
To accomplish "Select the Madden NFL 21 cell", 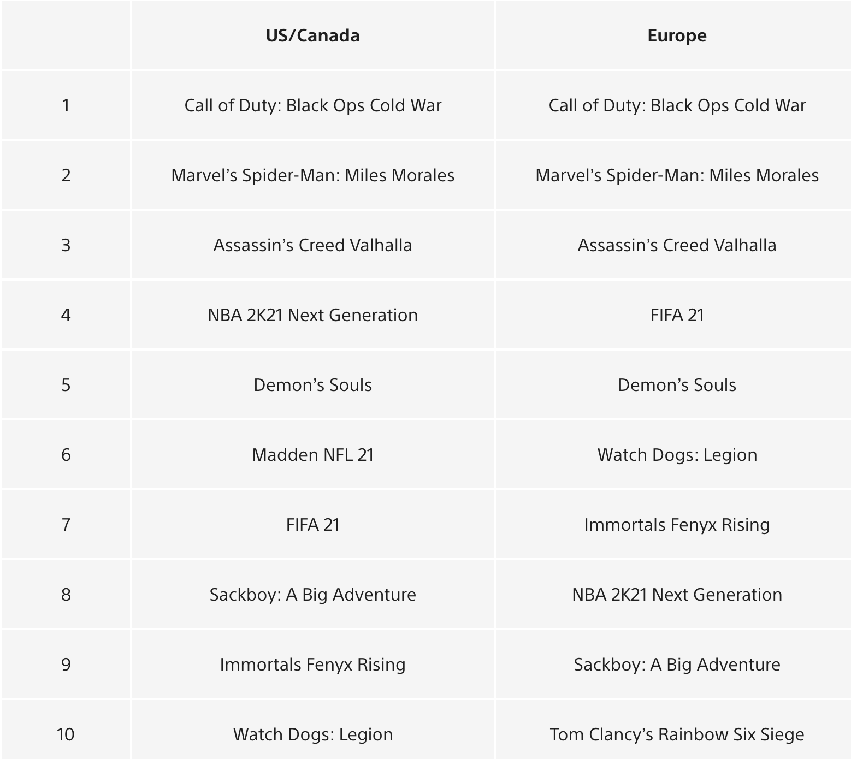I will (312, 455).
